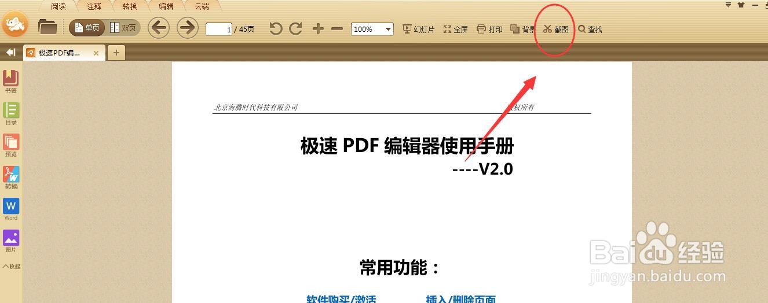Enter full screen mode (全屏)
This screenshot has height=303, width=768.
456,29
